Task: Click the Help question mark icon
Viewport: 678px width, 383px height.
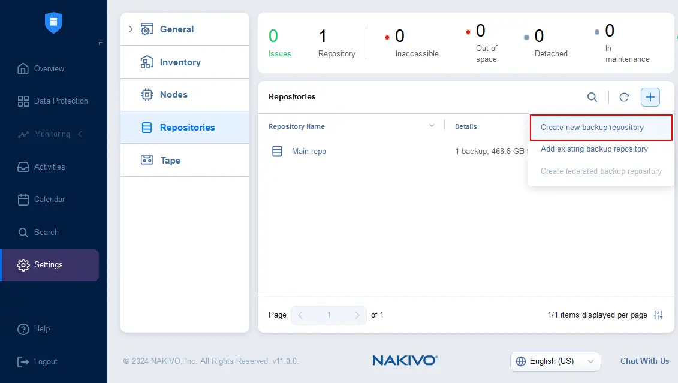Action: tap(23, 329)
